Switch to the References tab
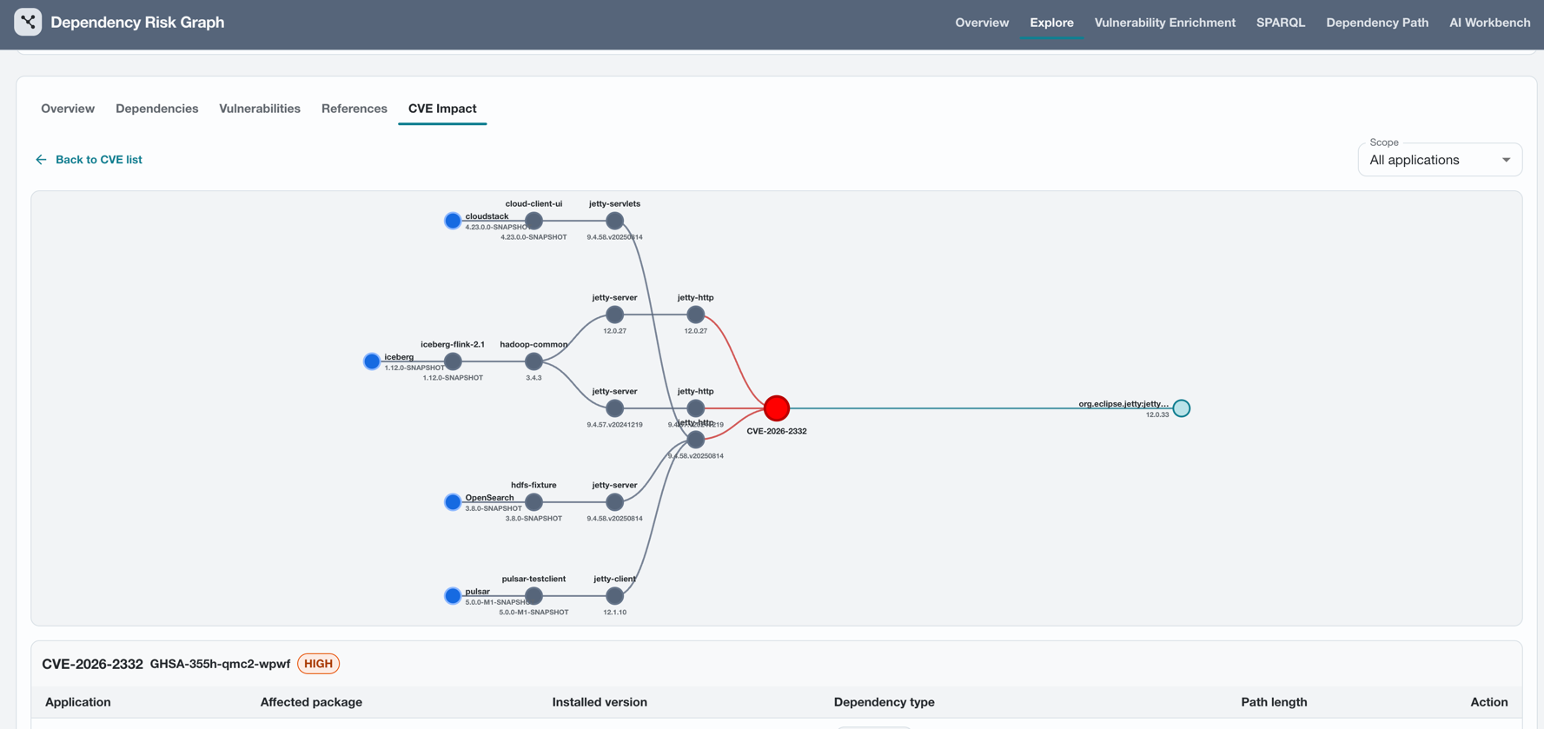Viewport: 1544px width, 729px height. 355,109
